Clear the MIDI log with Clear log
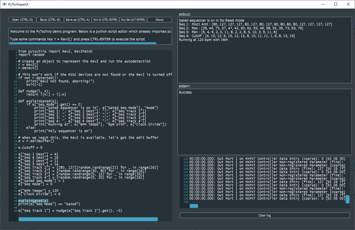This screenshot has width=355, height=230. (264, 215)
